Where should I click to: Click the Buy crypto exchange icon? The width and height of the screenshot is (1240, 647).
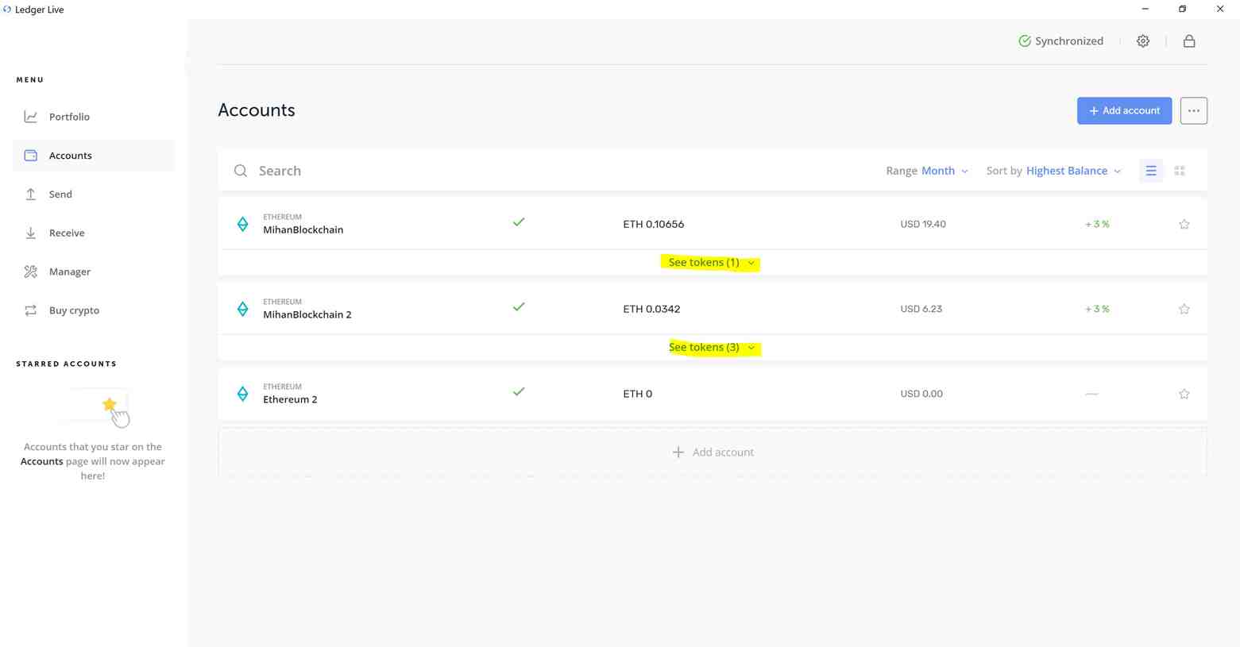[31, 310]
